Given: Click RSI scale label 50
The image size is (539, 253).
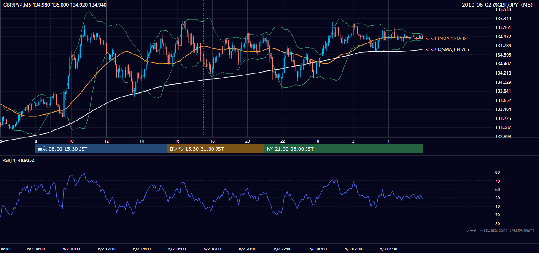Looking at the screenshot, I should tap(497, 198).
